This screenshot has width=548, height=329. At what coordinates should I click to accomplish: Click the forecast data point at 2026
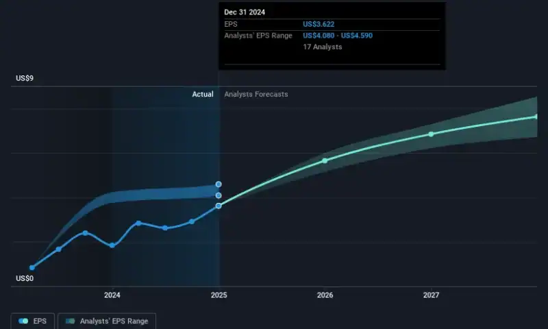(325, 160)
